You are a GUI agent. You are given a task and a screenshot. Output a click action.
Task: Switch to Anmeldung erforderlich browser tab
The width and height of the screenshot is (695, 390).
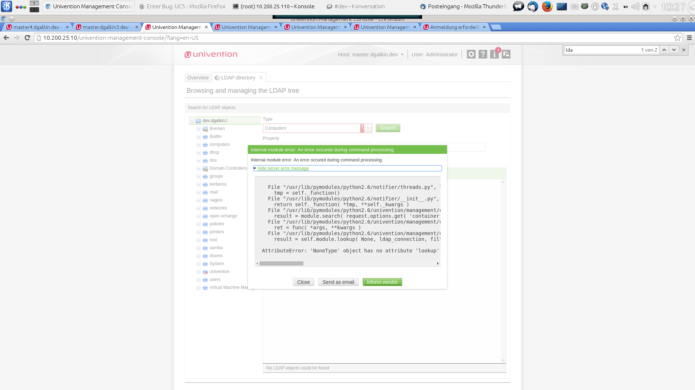(x=454, y=27)
